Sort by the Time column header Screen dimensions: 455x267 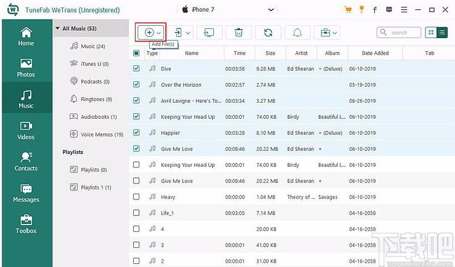click(x=239, y=53)
